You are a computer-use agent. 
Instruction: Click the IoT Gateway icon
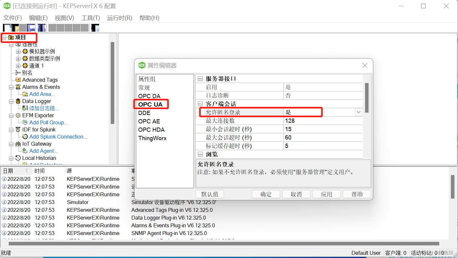click(18, 144)
